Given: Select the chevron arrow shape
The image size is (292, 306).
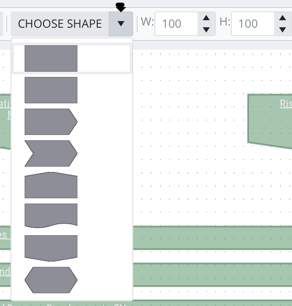Looking at the screenshot, I should pyautogui.click(x=51, y=153).
